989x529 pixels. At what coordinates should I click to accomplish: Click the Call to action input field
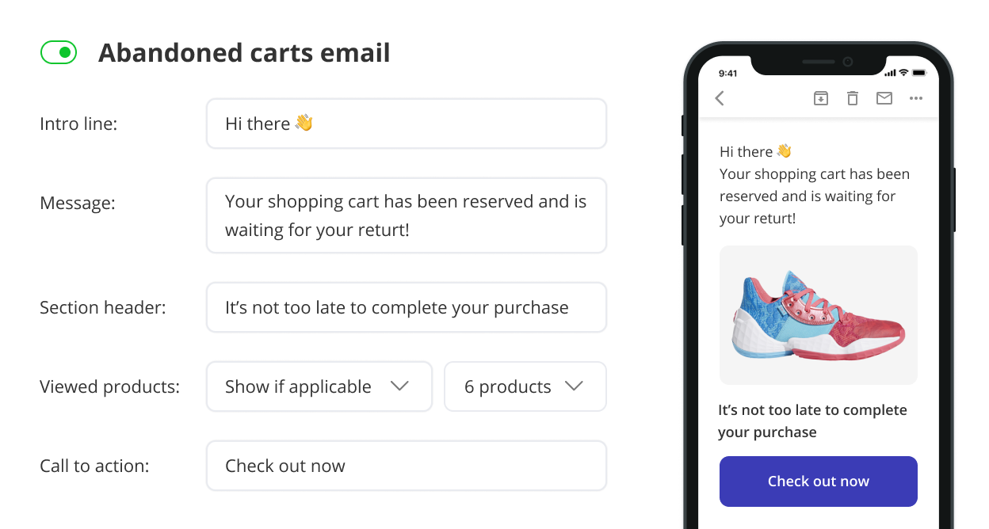(x=407, y=466)
